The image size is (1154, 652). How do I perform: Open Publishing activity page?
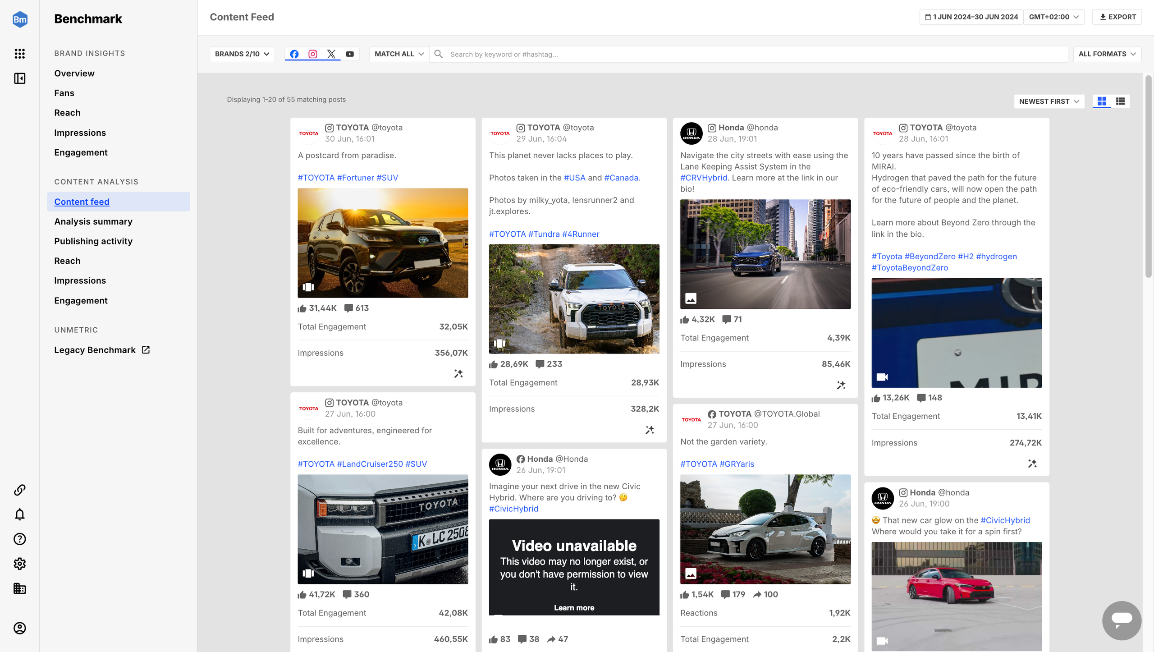(93, 241)
